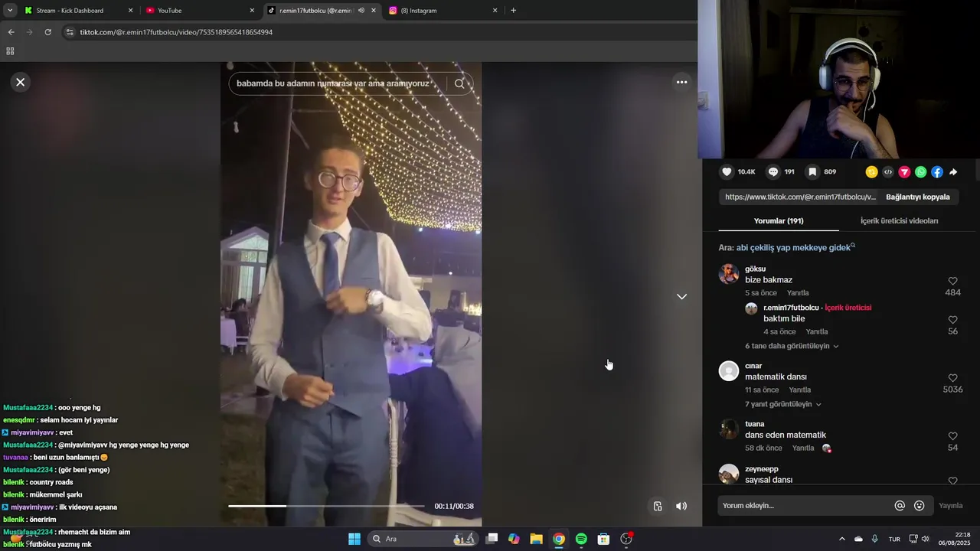Screen dimensions: 980x551
Task: Open the Chrome apps grid icon
Action: [x=10, y=51]
